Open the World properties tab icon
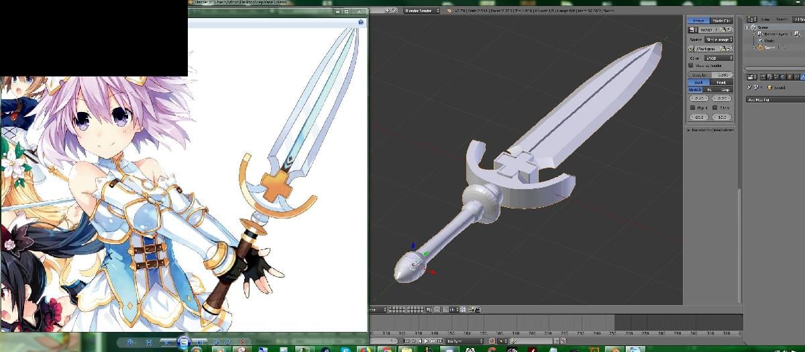 (783, 76)
